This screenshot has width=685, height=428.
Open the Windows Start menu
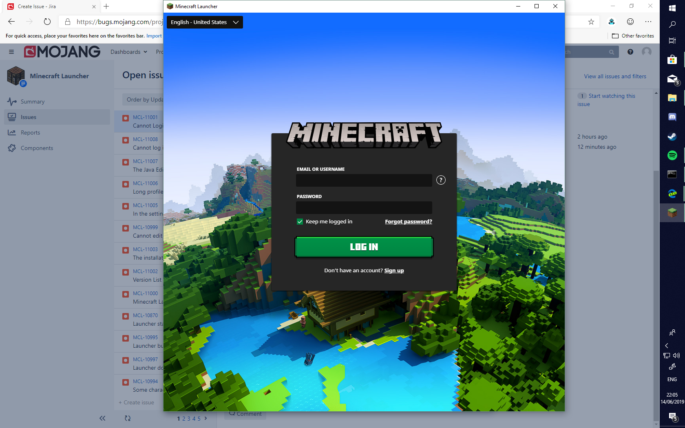672,8
